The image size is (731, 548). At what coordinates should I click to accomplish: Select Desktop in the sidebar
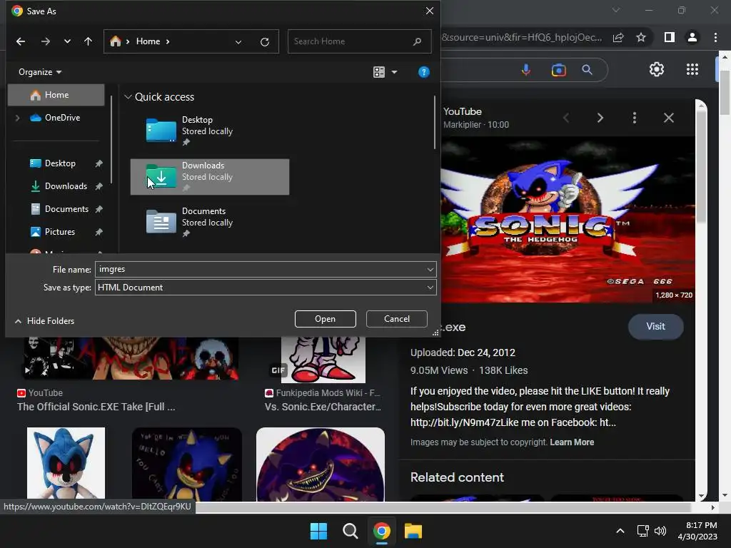tap(60, 163)
